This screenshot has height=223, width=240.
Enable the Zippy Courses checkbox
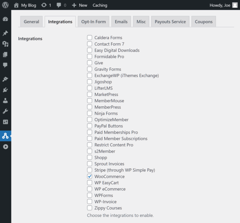(90, 208)
